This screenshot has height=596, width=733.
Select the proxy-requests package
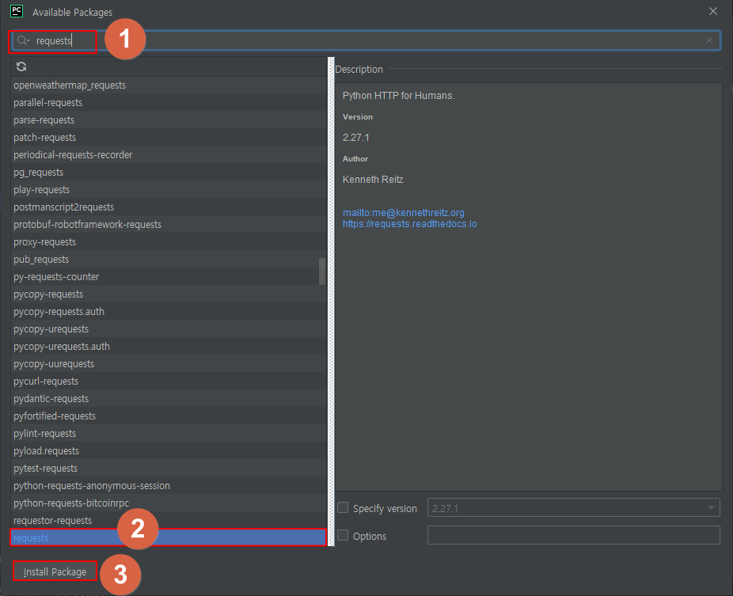point(169,241)
